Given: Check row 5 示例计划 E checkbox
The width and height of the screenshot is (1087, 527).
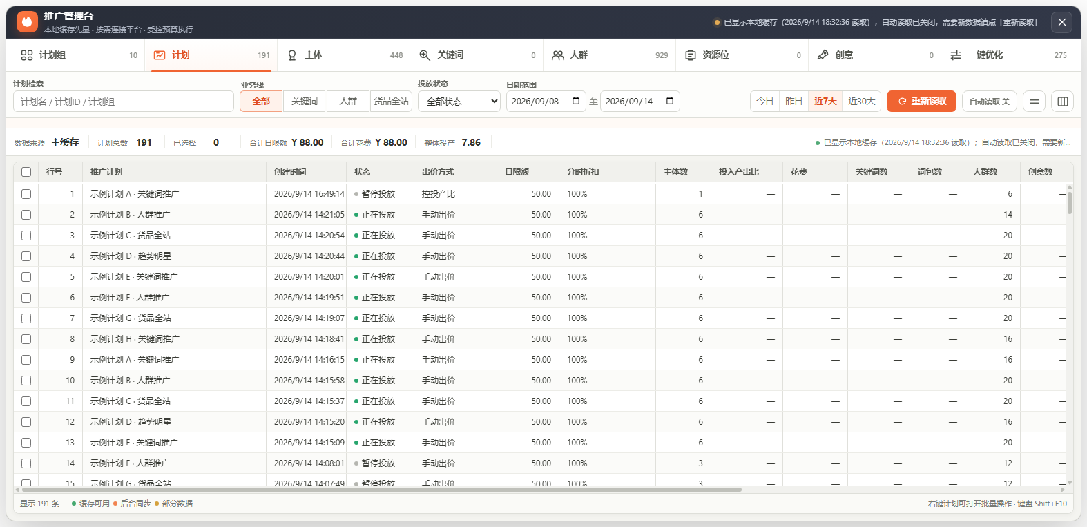Looking at the screenshot, I should pyautogui.click(x=26, y=277).
